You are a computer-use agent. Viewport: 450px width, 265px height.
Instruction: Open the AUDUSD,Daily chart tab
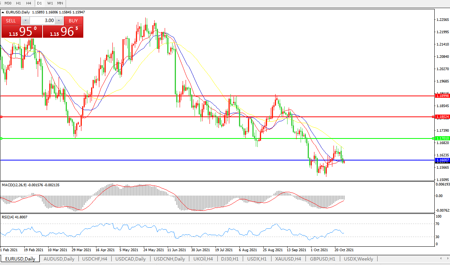[59, 259]
